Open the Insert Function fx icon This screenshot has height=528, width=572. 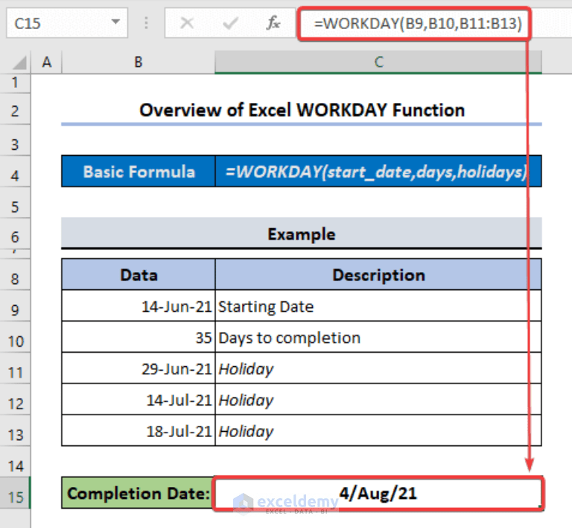coord(273,23)
